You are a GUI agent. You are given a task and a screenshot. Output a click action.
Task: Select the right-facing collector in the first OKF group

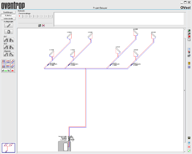[x=11, y=40]
